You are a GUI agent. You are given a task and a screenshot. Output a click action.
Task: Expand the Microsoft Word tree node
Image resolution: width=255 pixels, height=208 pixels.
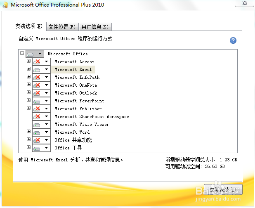pos(28,132)
